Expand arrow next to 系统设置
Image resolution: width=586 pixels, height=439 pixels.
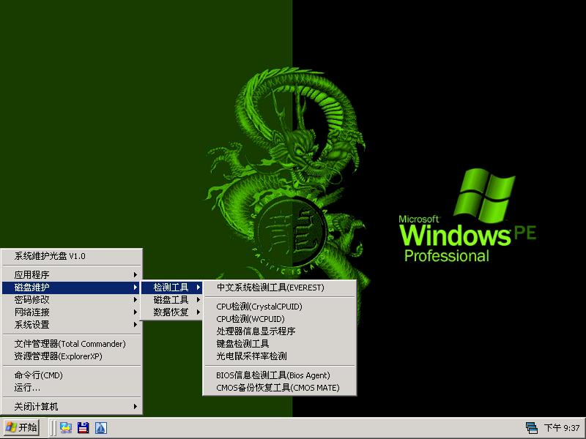[x=136, y=325]
